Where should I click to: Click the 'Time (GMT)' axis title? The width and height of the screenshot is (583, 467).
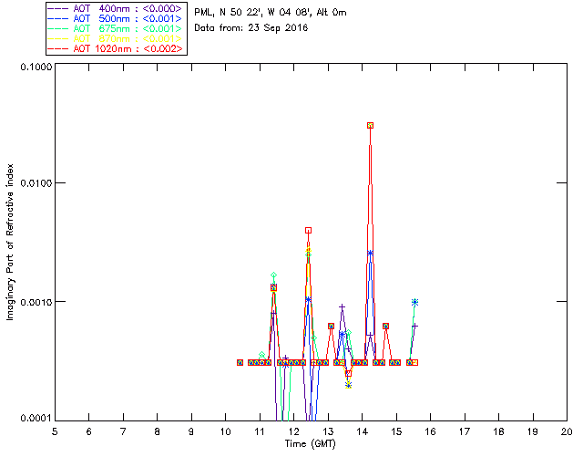(311, 444)
